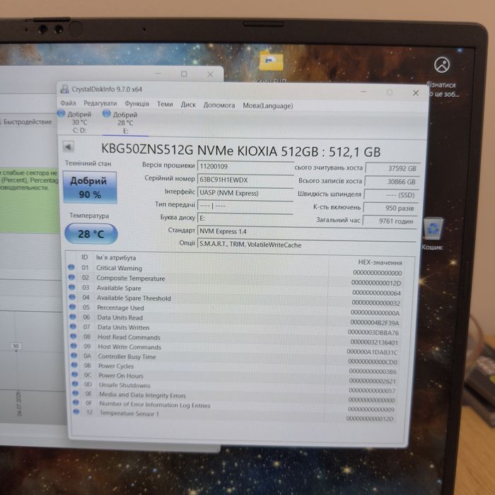This screenshot has height=495, width=495.
Task: Click the ID column header
Action: pyautogui.click(x=85, y=257)
